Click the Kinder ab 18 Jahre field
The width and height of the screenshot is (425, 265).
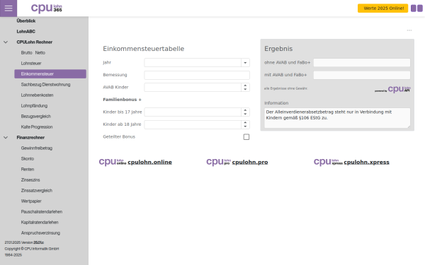[193, 124]
